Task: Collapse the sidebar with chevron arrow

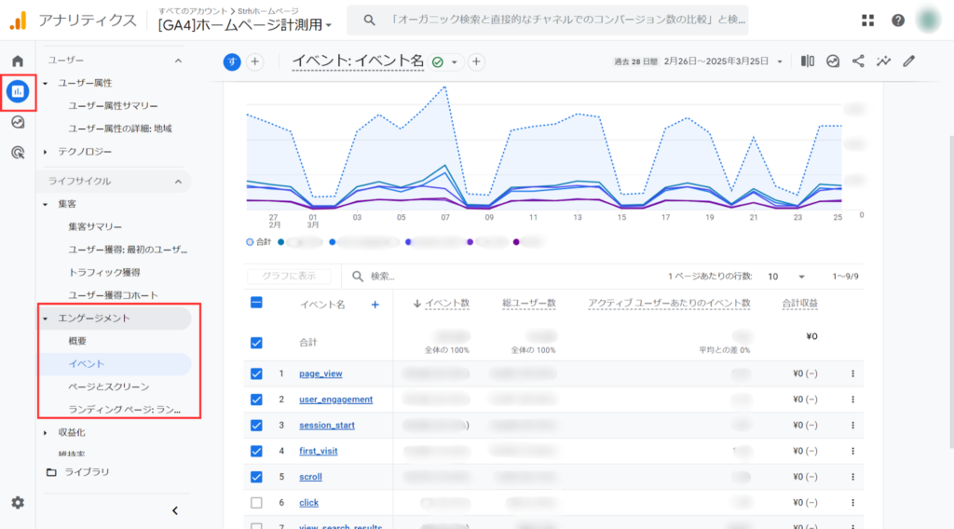Action: click(175, 510)
